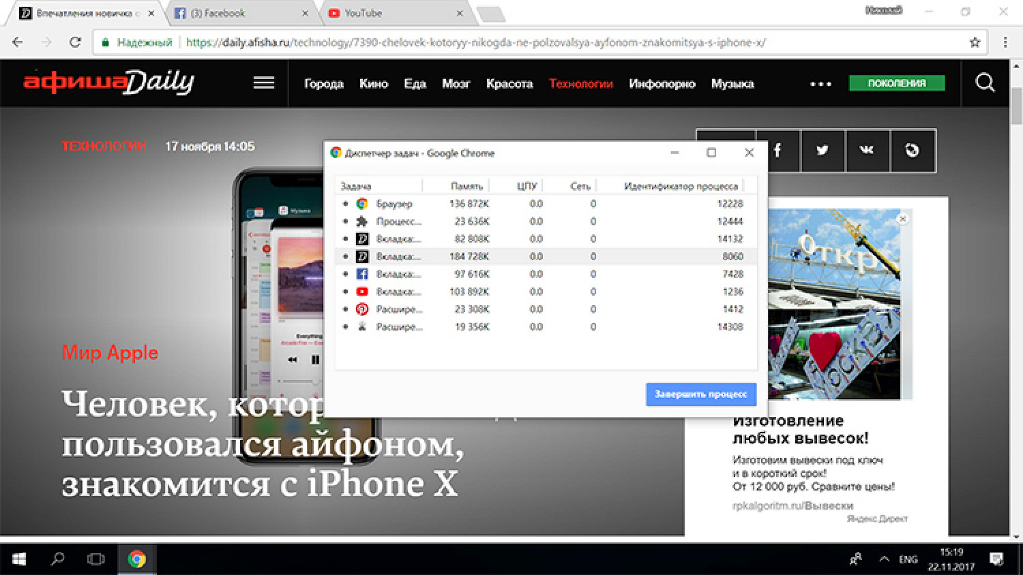Open the Технологии section in the top navigation
This screenshot has height=575, width=1023.
pyautogui.click(x=581, y=84)
